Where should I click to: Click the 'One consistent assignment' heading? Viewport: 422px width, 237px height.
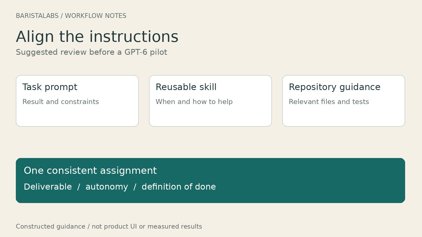(90, 171)
